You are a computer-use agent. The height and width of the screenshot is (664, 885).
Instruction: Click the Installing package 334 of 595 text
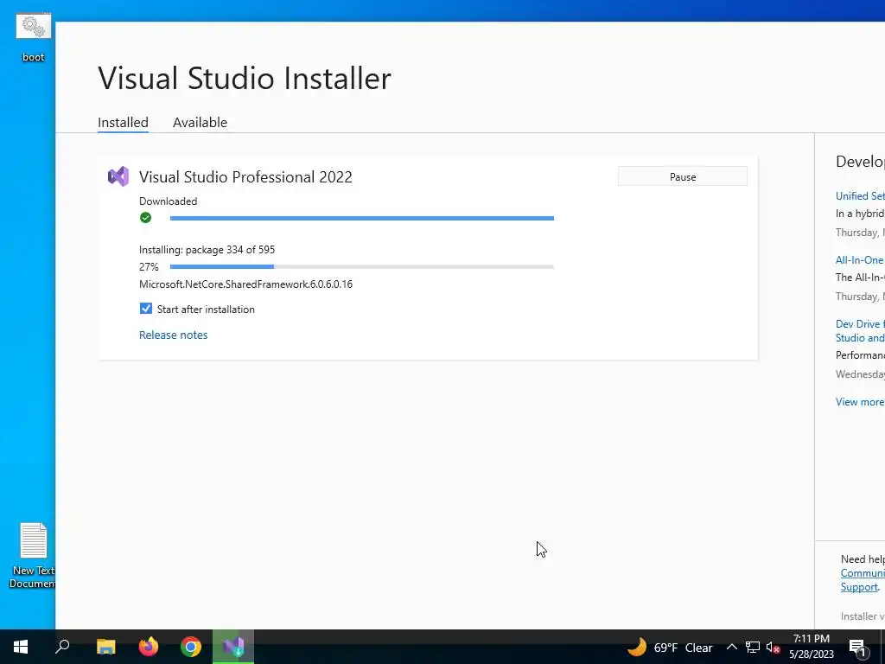tap(207, 250)
